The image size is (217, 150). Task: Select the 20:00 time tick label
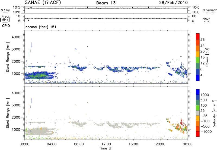[161, 144]
